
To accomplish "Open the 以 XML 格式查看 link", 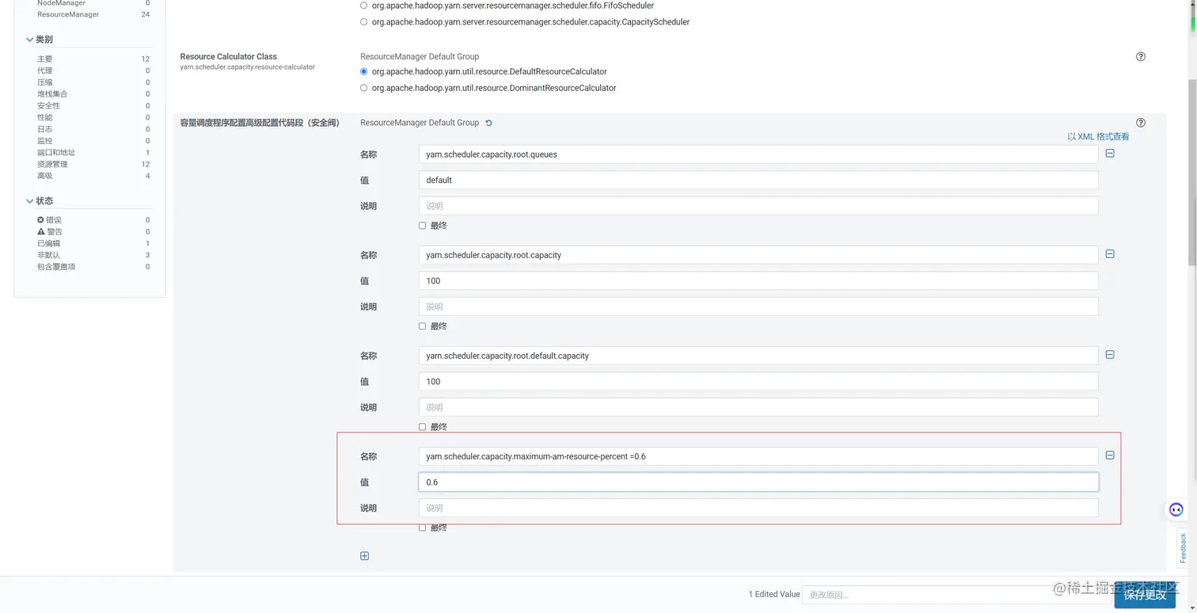I will pyautogui.click(x=1098, y=137).
